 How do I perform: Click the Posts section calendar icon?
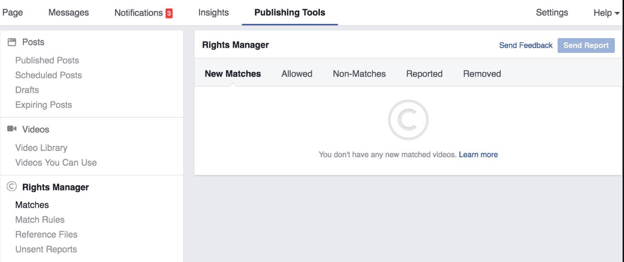point(11,42)
